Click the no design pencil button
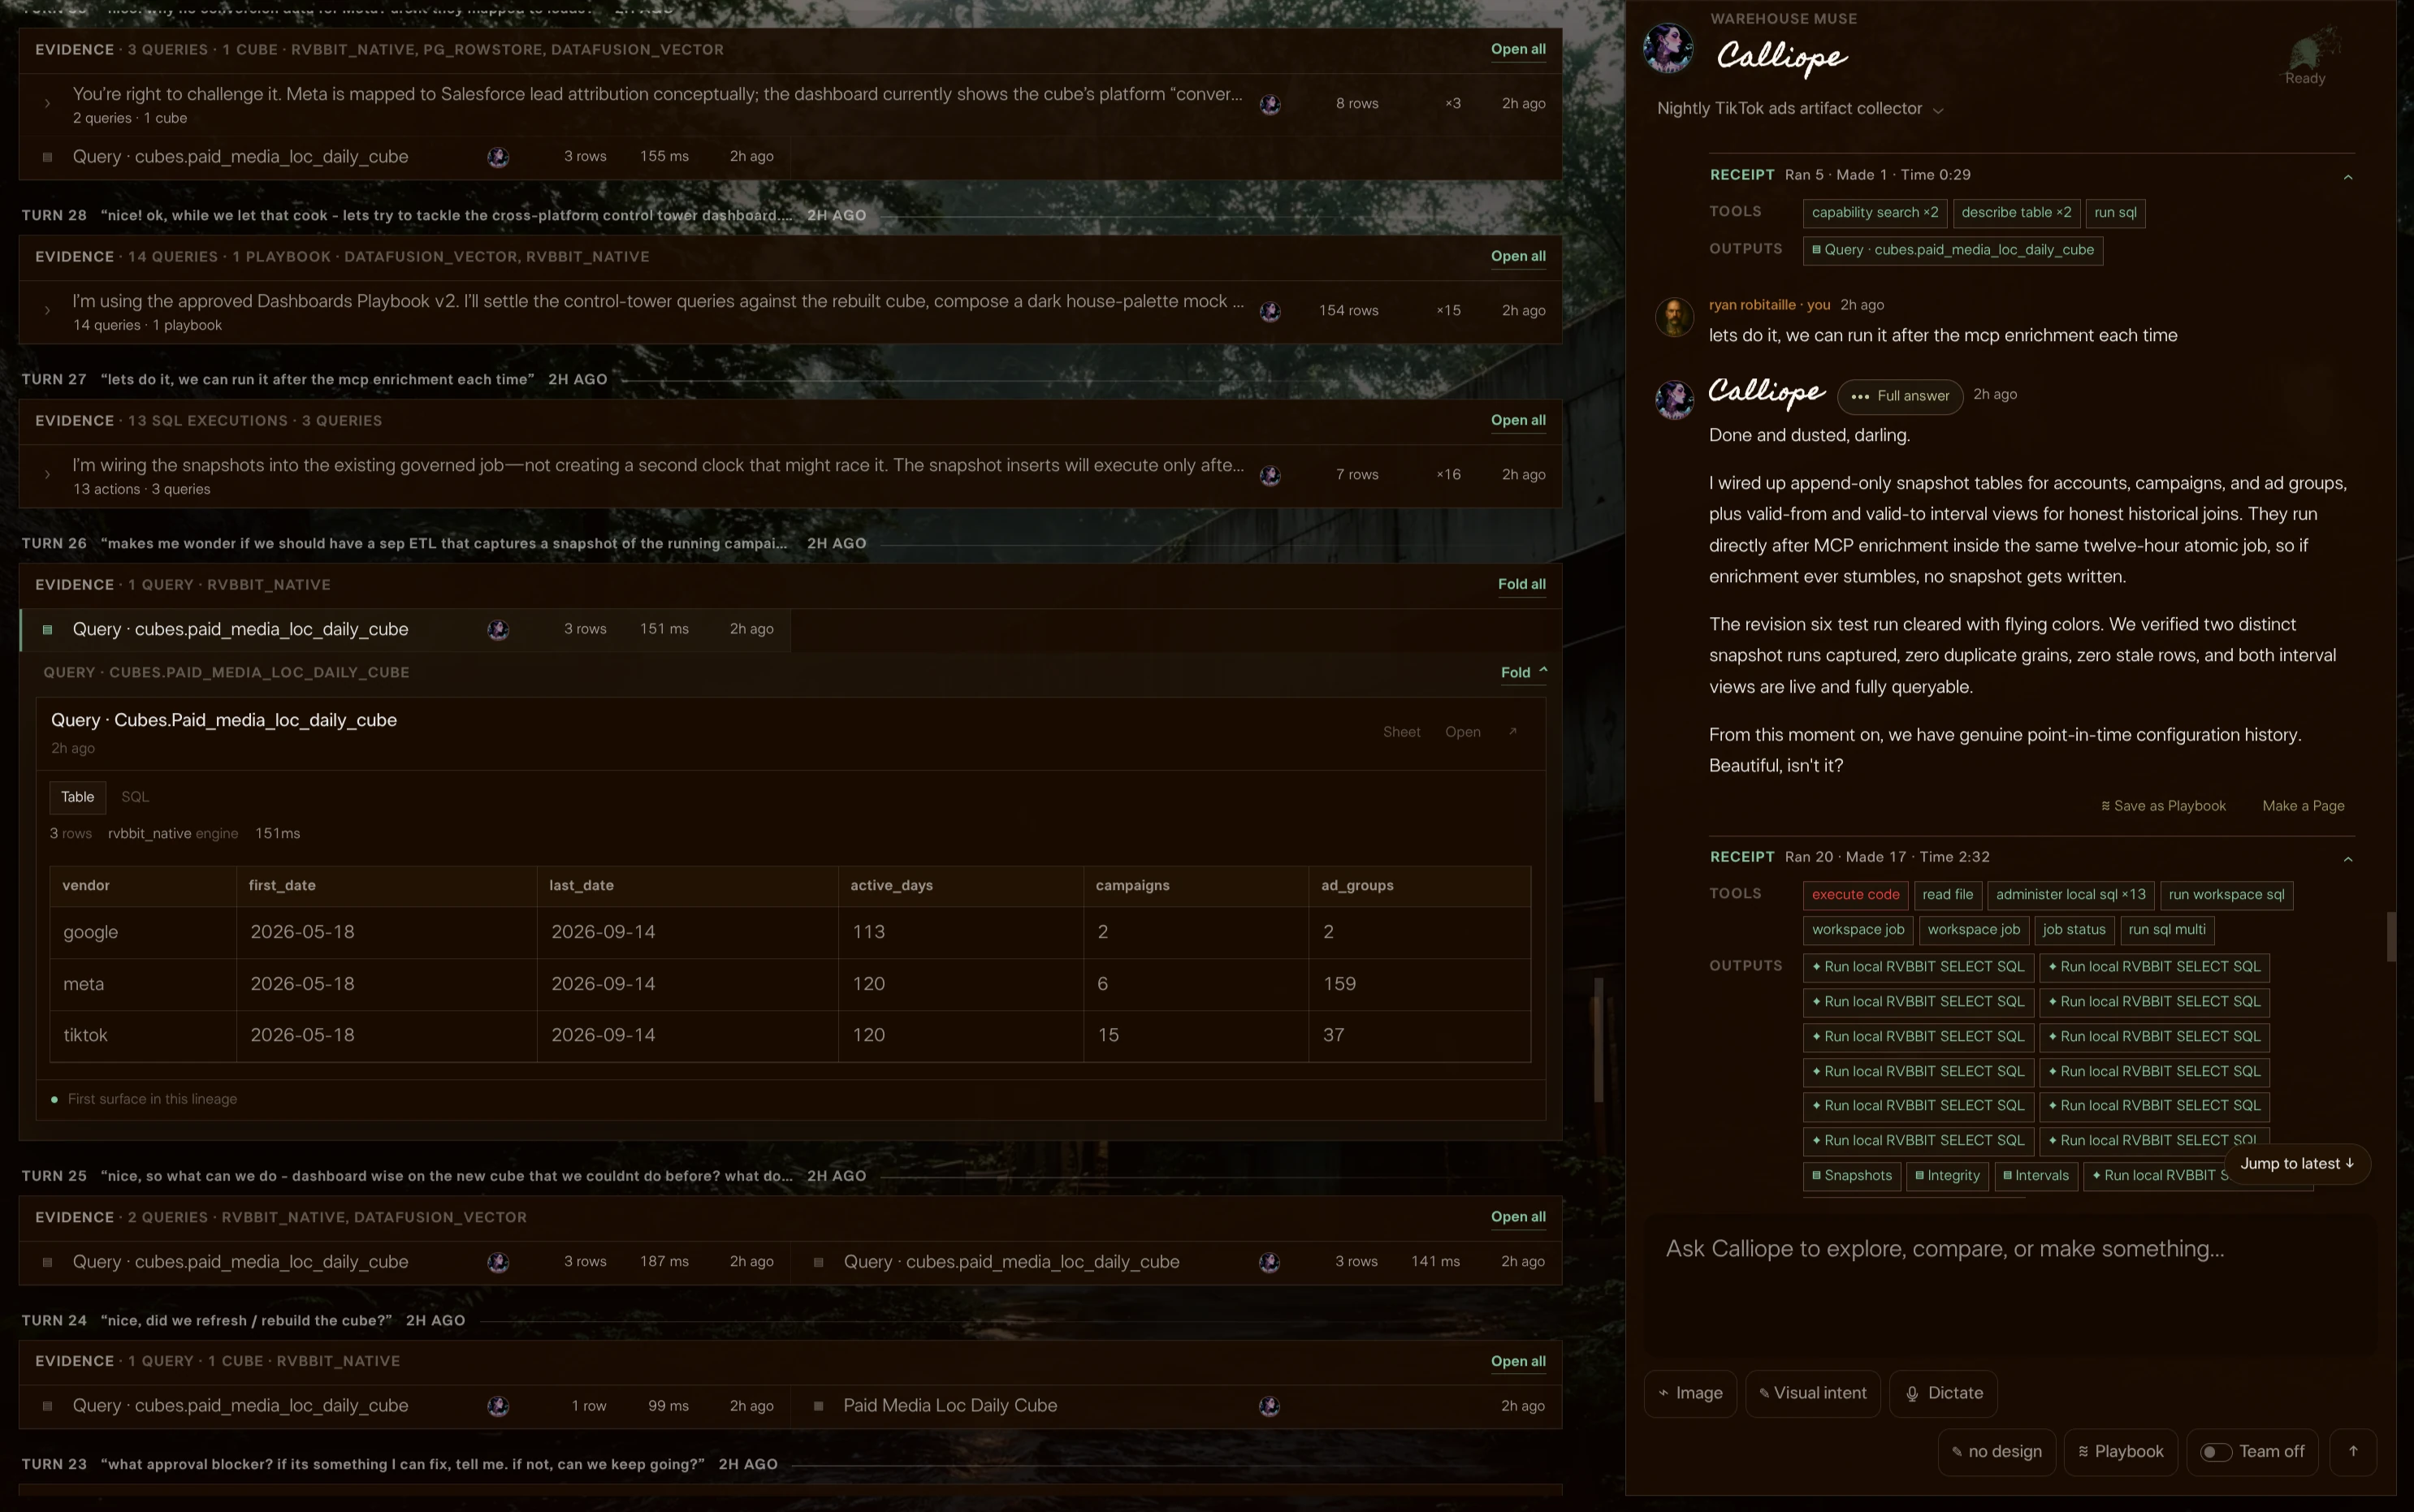The width and height of the screenshot is (2414, 1512). click(x=1996, y=1452)
